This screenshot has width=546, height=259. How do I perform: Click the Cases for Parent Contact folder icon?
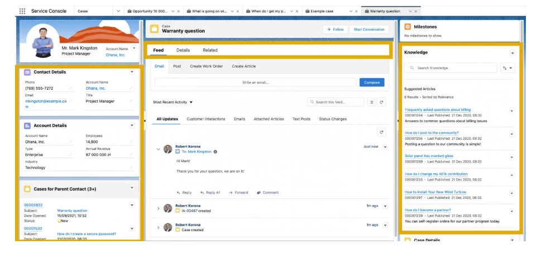pyautogui.click(x=27, y=189)
